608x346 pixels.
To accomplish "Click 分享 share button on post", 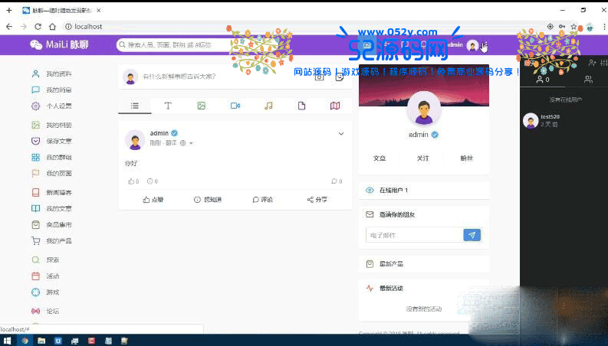I will pyautogui.click(x=317, y=200).
